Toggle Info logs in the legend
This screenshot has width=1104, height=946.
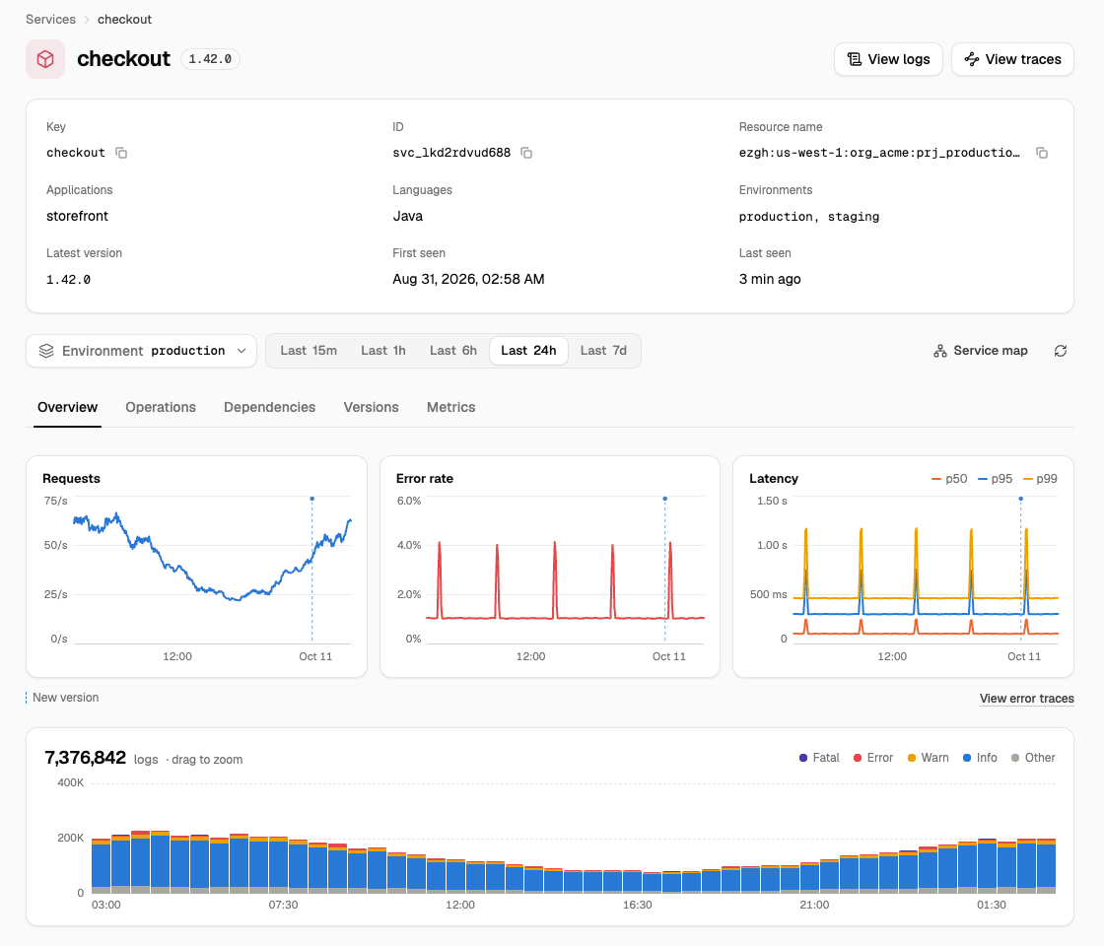coord(980,758)
